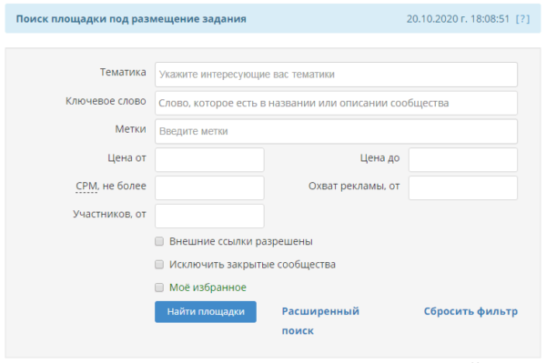The image size is (546, 363).
Task: Check the Моё избранное checkbox
Action: 159,287
